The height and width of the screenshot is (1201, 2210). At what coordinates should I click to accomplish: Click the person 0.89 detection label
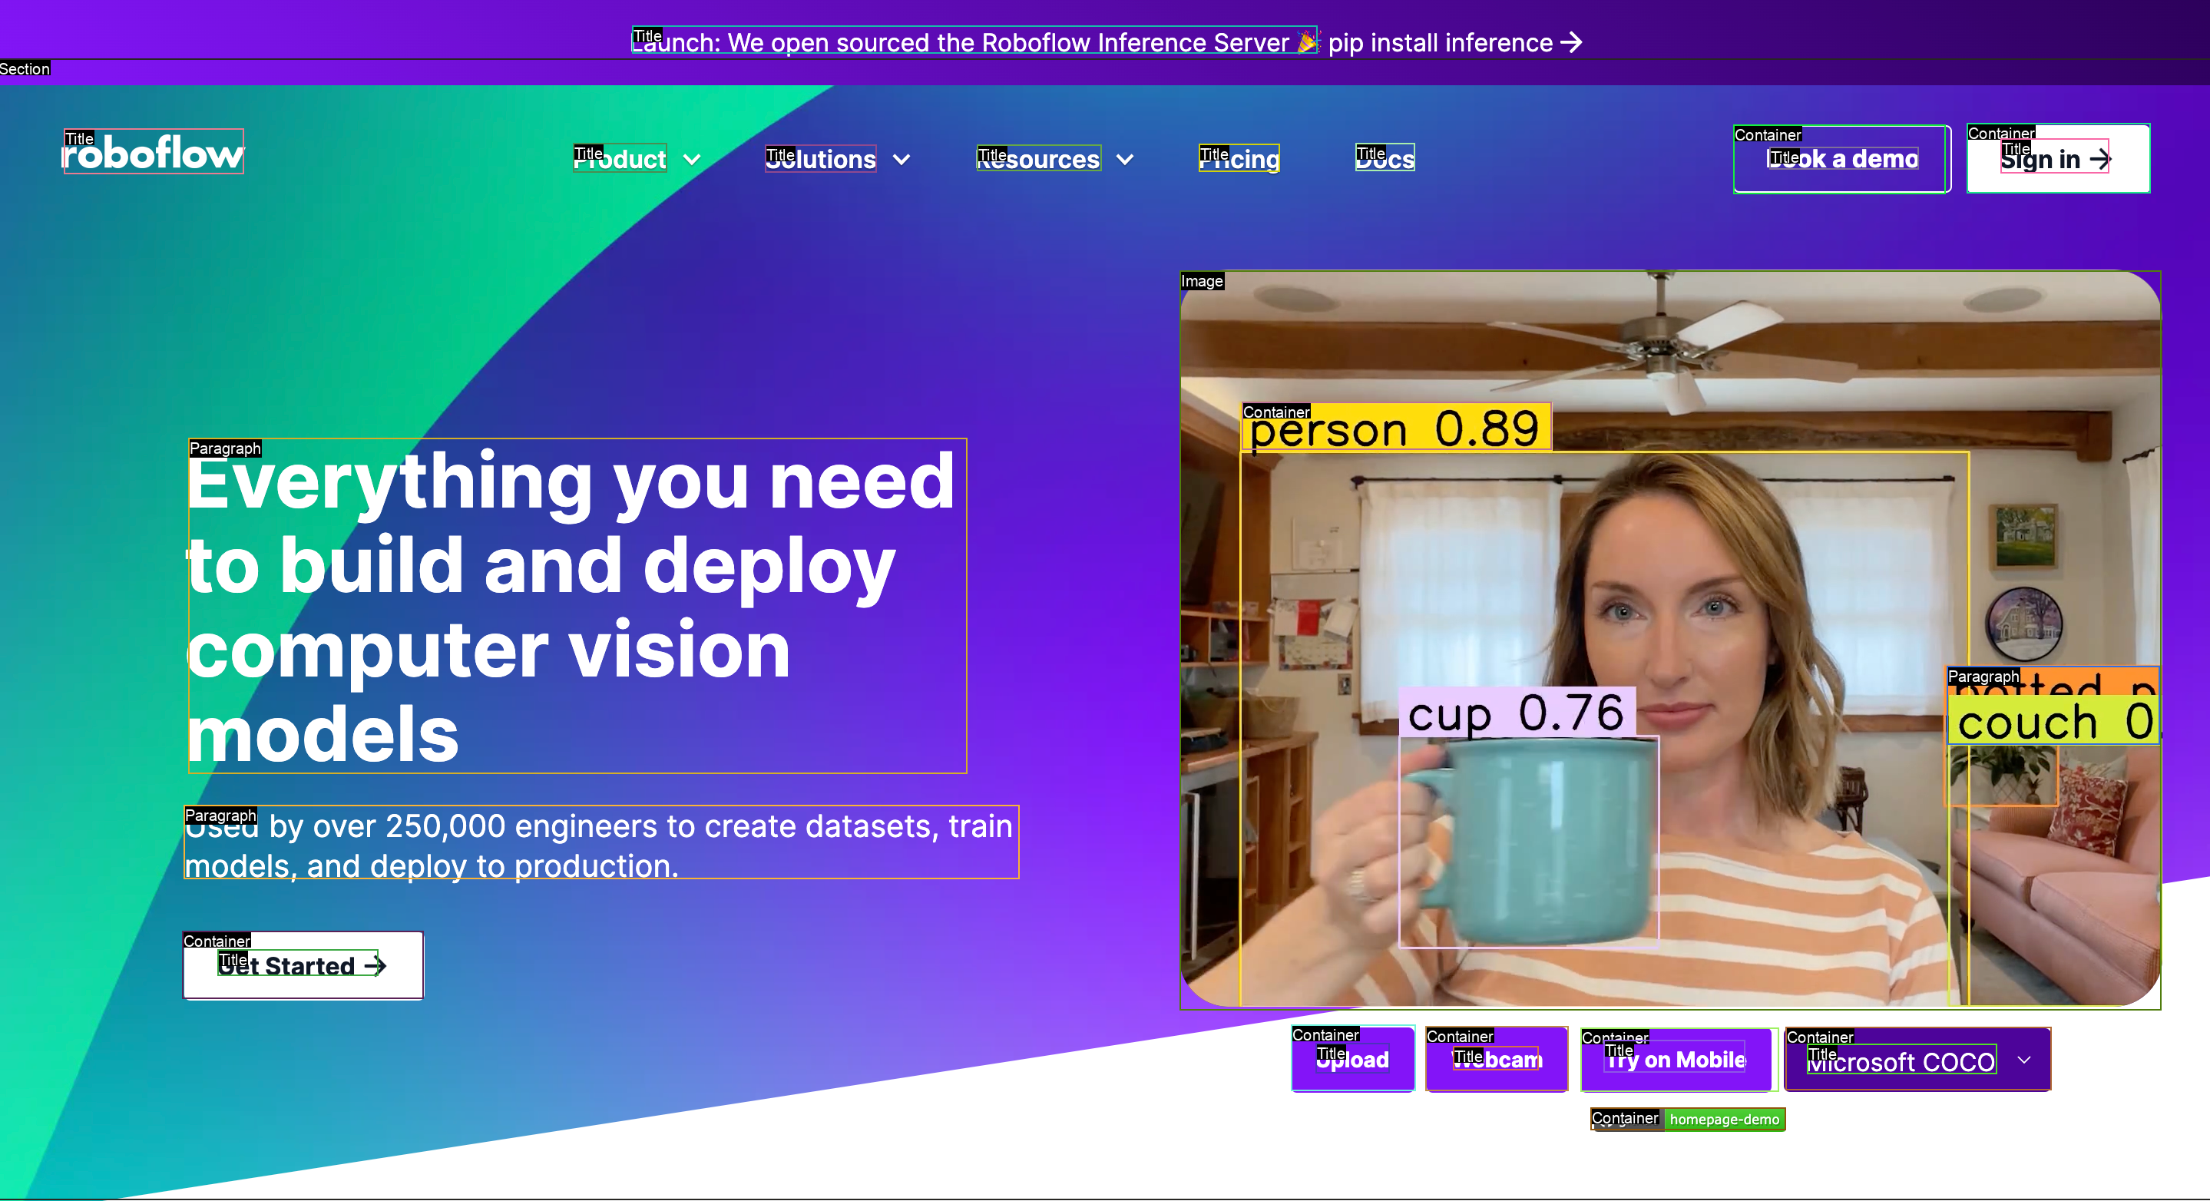1396,428
